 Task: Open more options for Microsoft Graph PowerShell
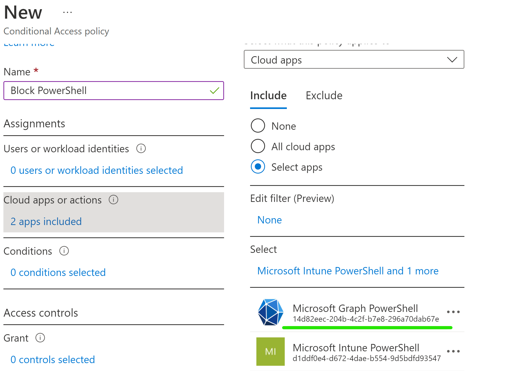[453, 312]
